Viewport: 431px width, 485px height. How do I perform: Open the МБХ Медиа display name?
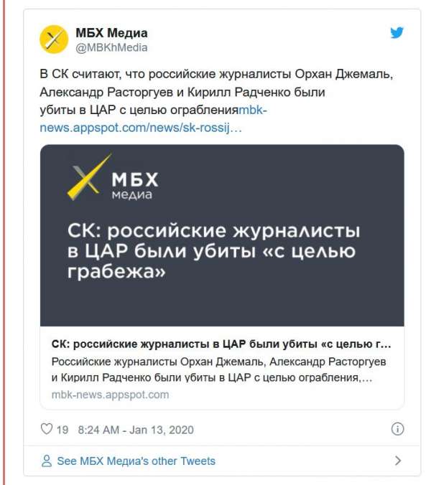(111, 33)
